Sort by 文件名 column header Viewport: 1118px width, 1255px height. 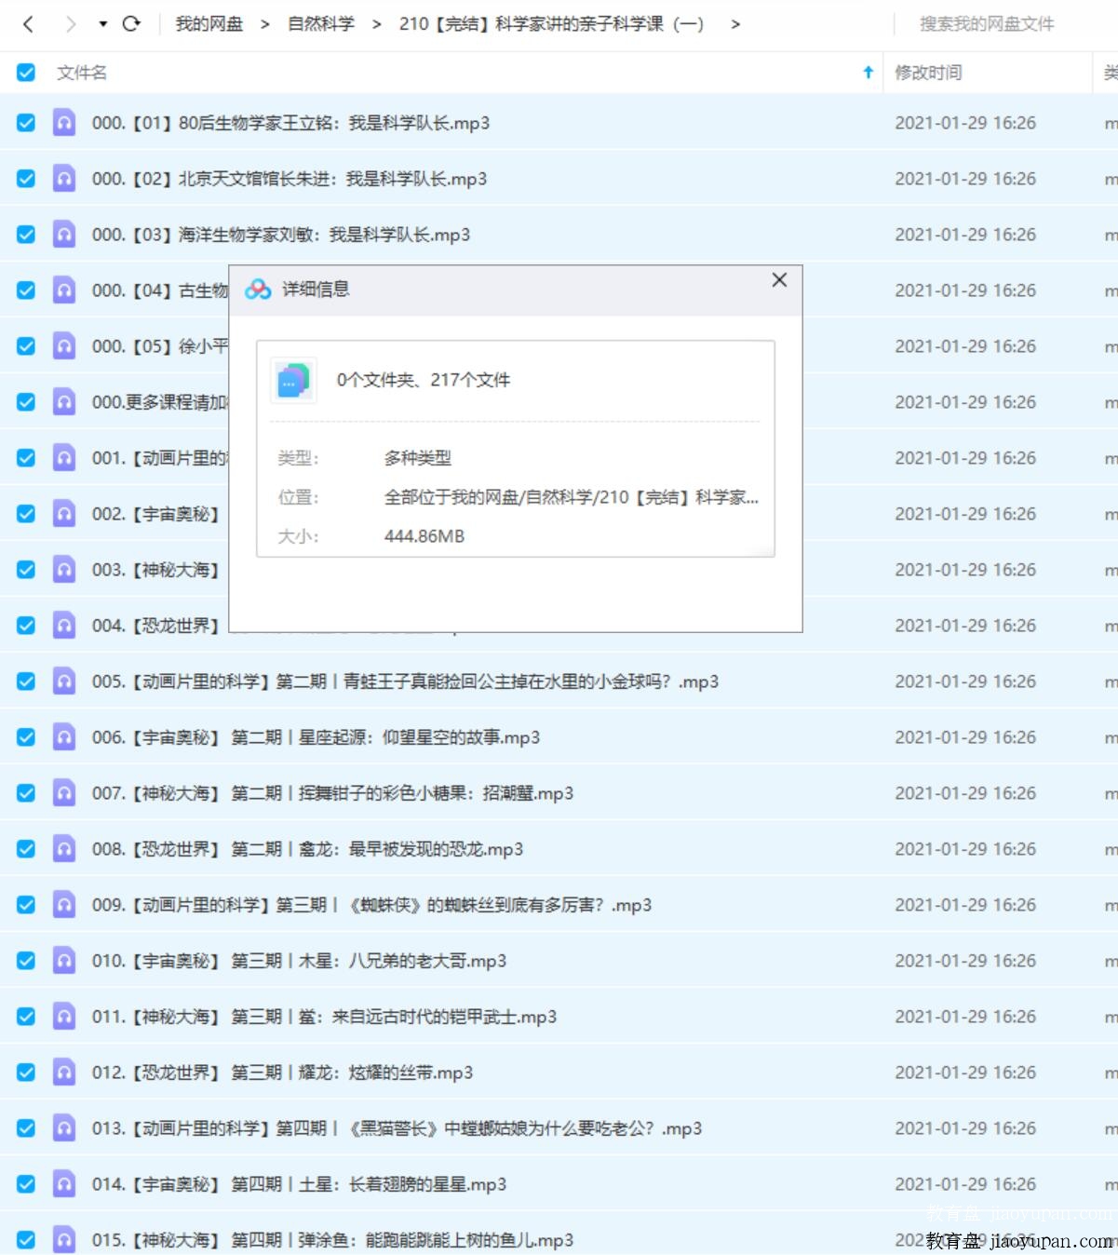tap(82, 73)
